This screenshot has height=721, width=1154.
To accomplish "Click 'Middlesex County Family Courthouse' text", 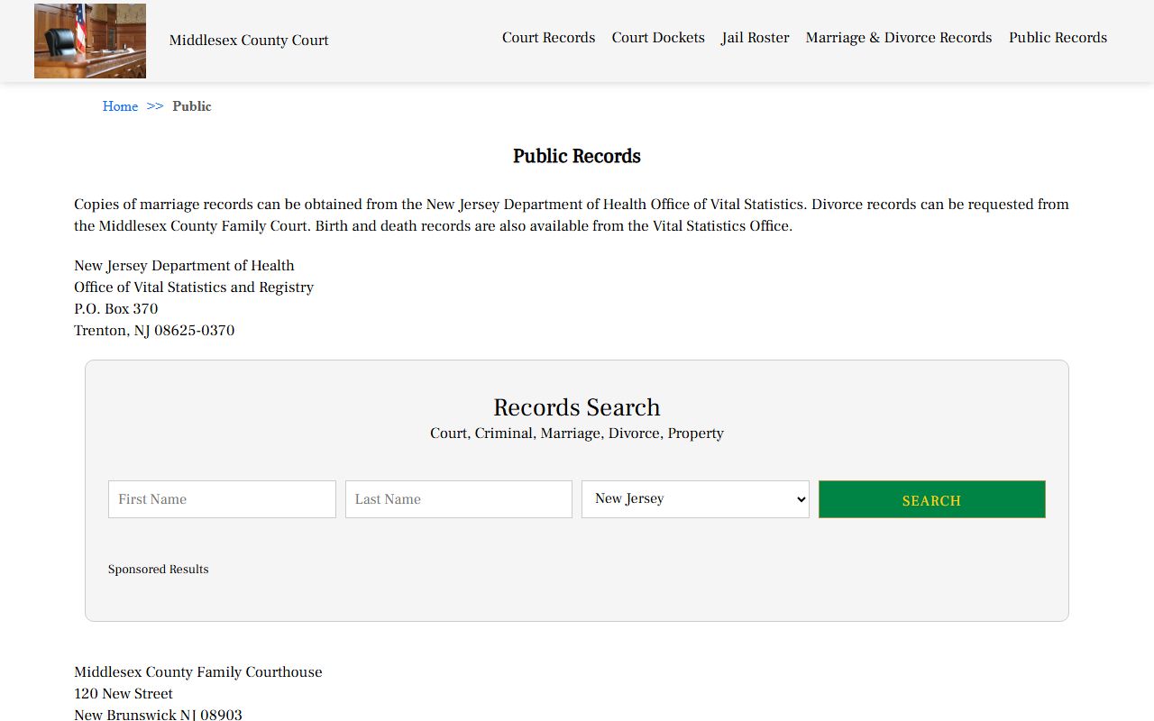I will [x=198, y=672].
